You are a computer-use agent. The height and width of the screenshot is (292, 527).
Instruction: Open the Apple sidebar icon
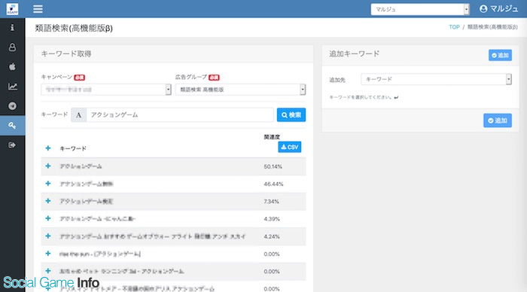13,66
